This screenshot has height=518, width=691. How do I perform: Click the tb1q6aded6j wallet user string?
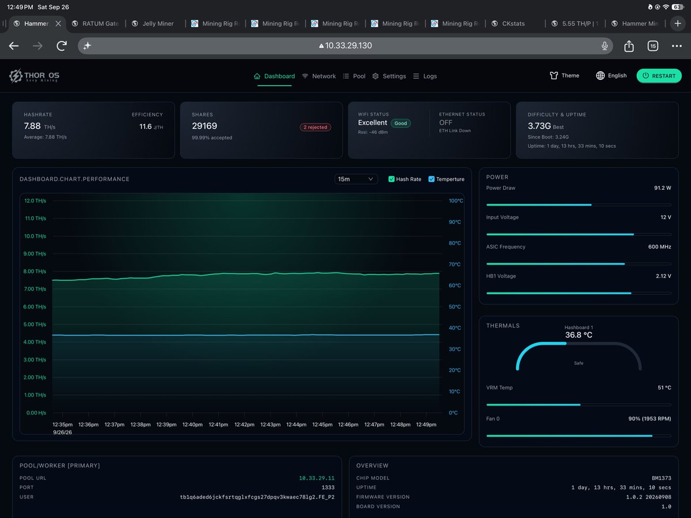pyautogui.click(x=257, y=497)
